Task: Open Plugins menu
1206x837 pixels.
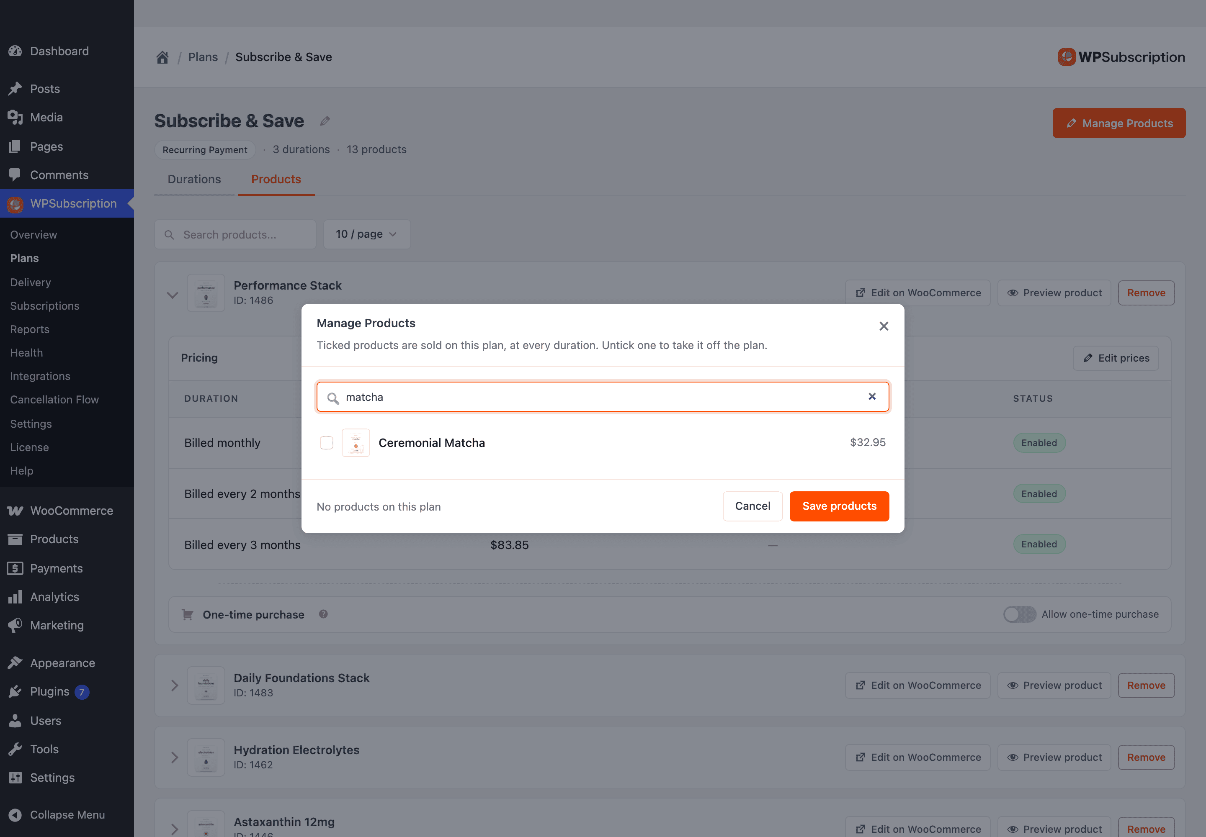Action: pos(67,692)
